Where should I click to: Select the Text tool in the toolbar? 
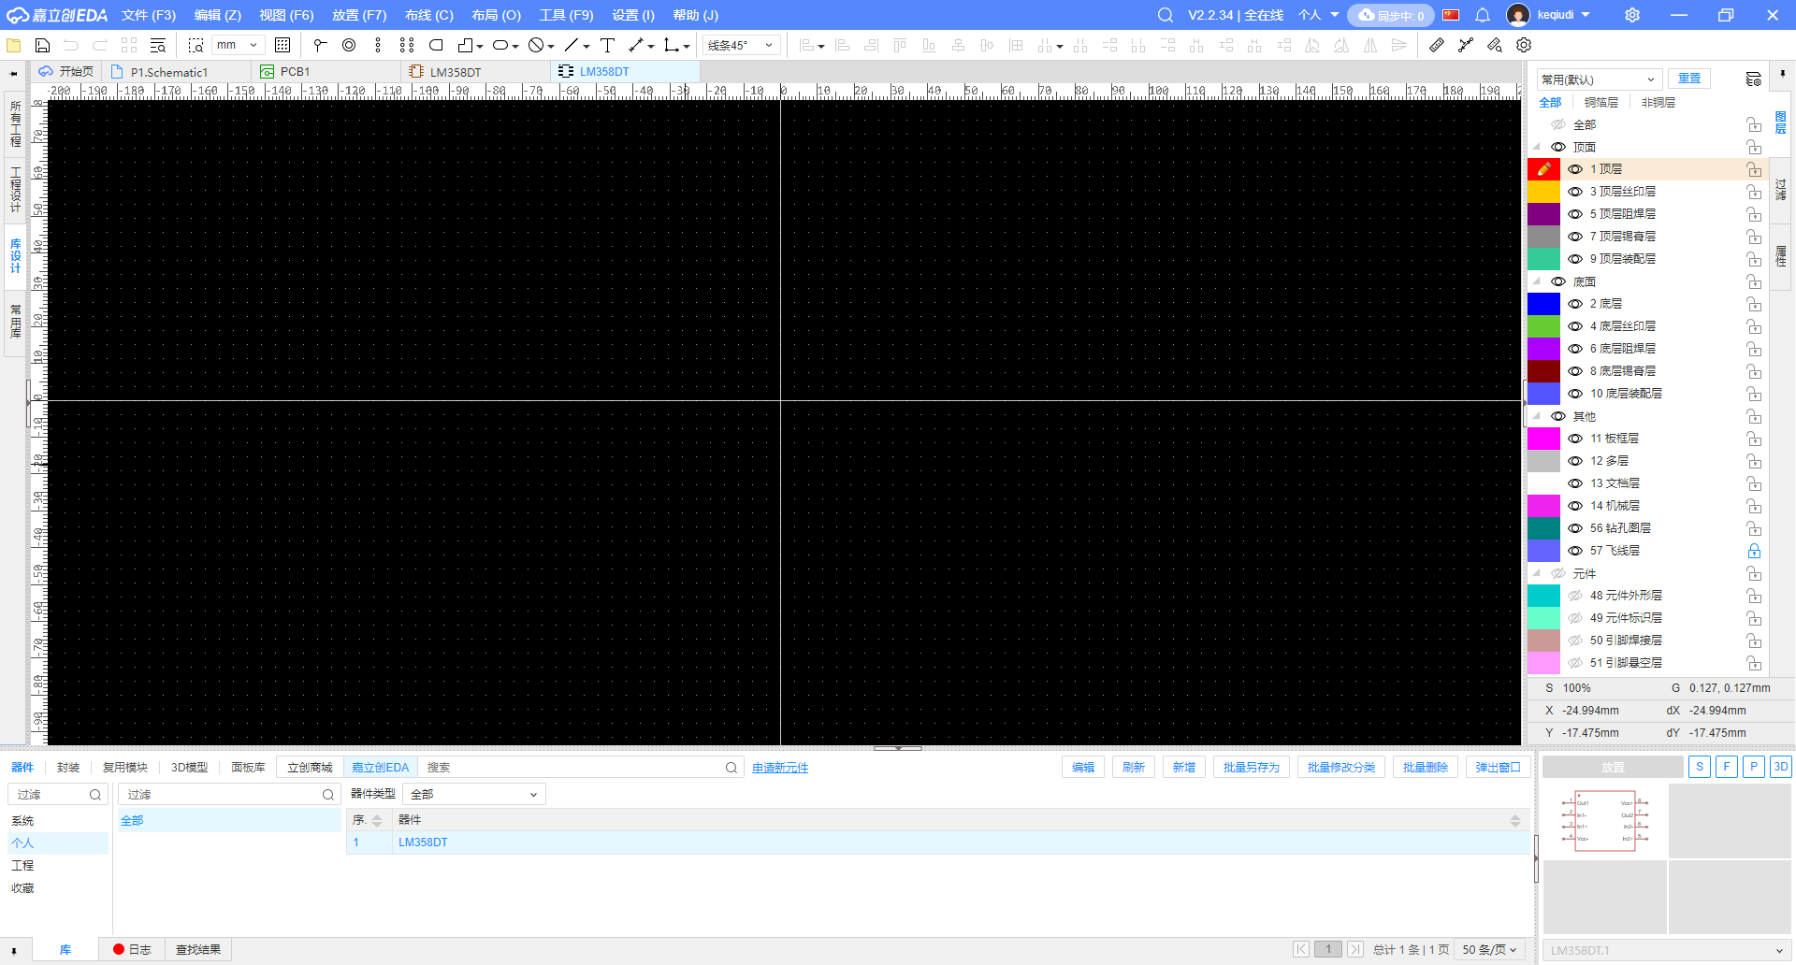tap(607, 45)
